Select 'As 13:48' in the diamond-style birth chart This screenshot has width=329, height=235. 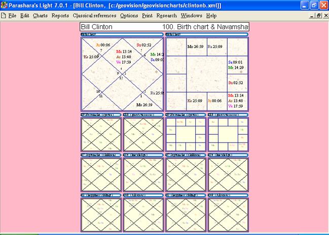124,57
